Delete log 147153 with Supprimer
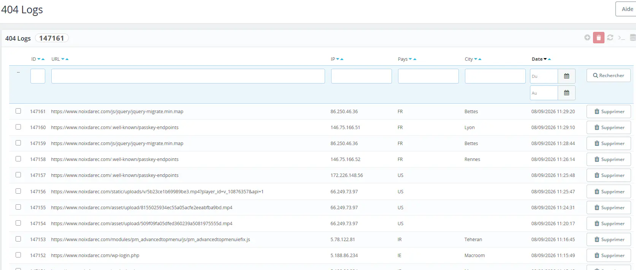Viewport: 636px width, 270px height. 609,240
